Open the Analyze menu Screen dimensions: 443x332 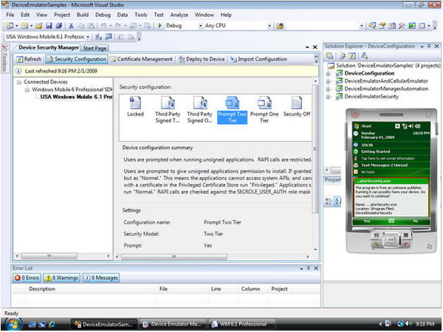click(179, 15)
